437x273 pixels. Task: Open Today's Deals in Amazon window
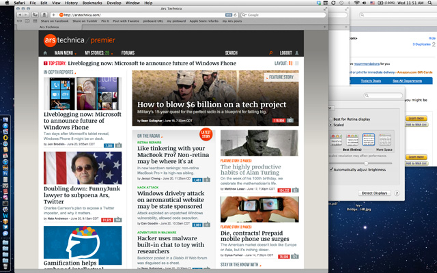pyautogui.click(x=371, y=81)
